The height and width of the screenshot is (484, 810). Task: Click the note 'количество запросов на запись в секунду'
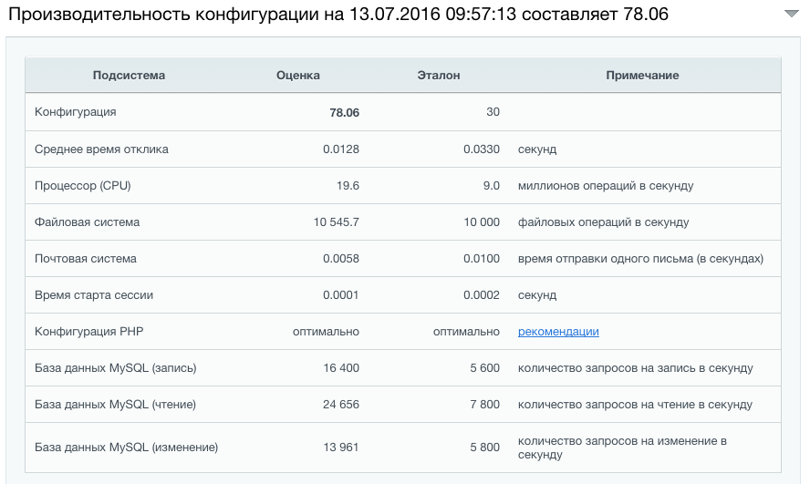coord(636,368)
